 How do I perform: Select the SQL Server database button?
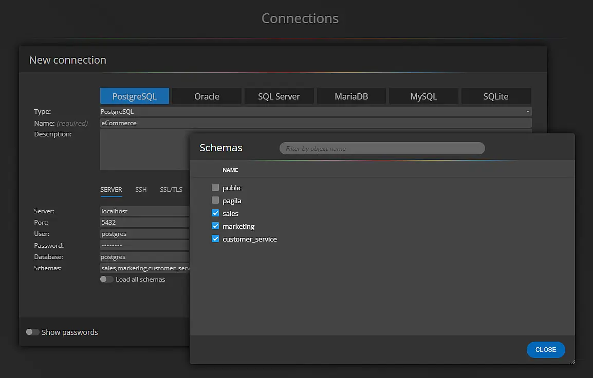[279, 96]
